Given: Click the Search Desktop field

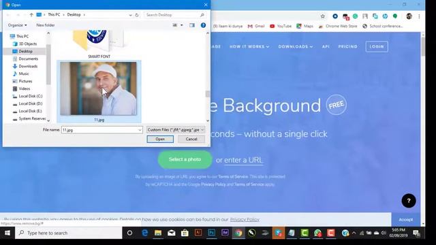Looking at the screenshot, I should click(x=175, y=15).
